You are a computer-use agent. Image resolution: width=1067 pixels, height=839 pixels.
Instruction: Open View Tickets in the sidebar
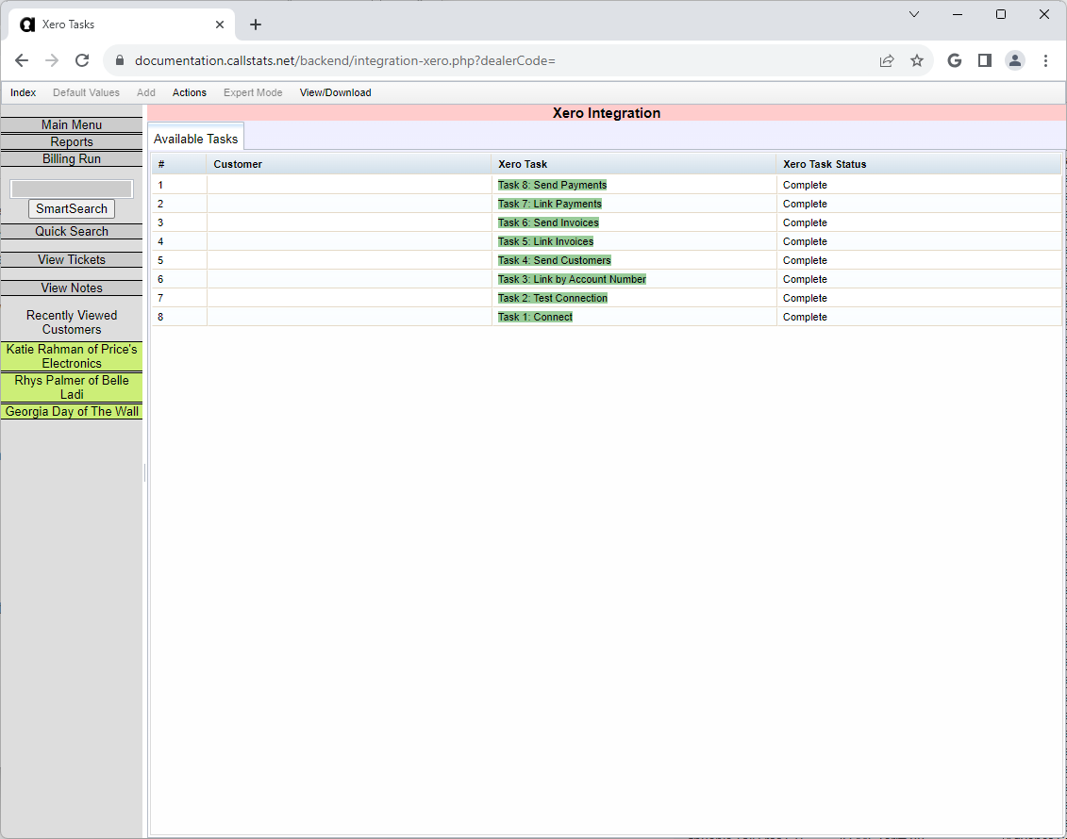71,259
